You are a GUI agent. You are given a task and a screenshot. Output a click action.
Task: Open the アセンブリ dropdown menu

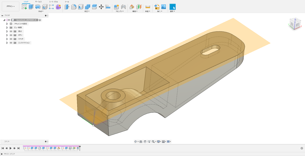tap(120, 11)
